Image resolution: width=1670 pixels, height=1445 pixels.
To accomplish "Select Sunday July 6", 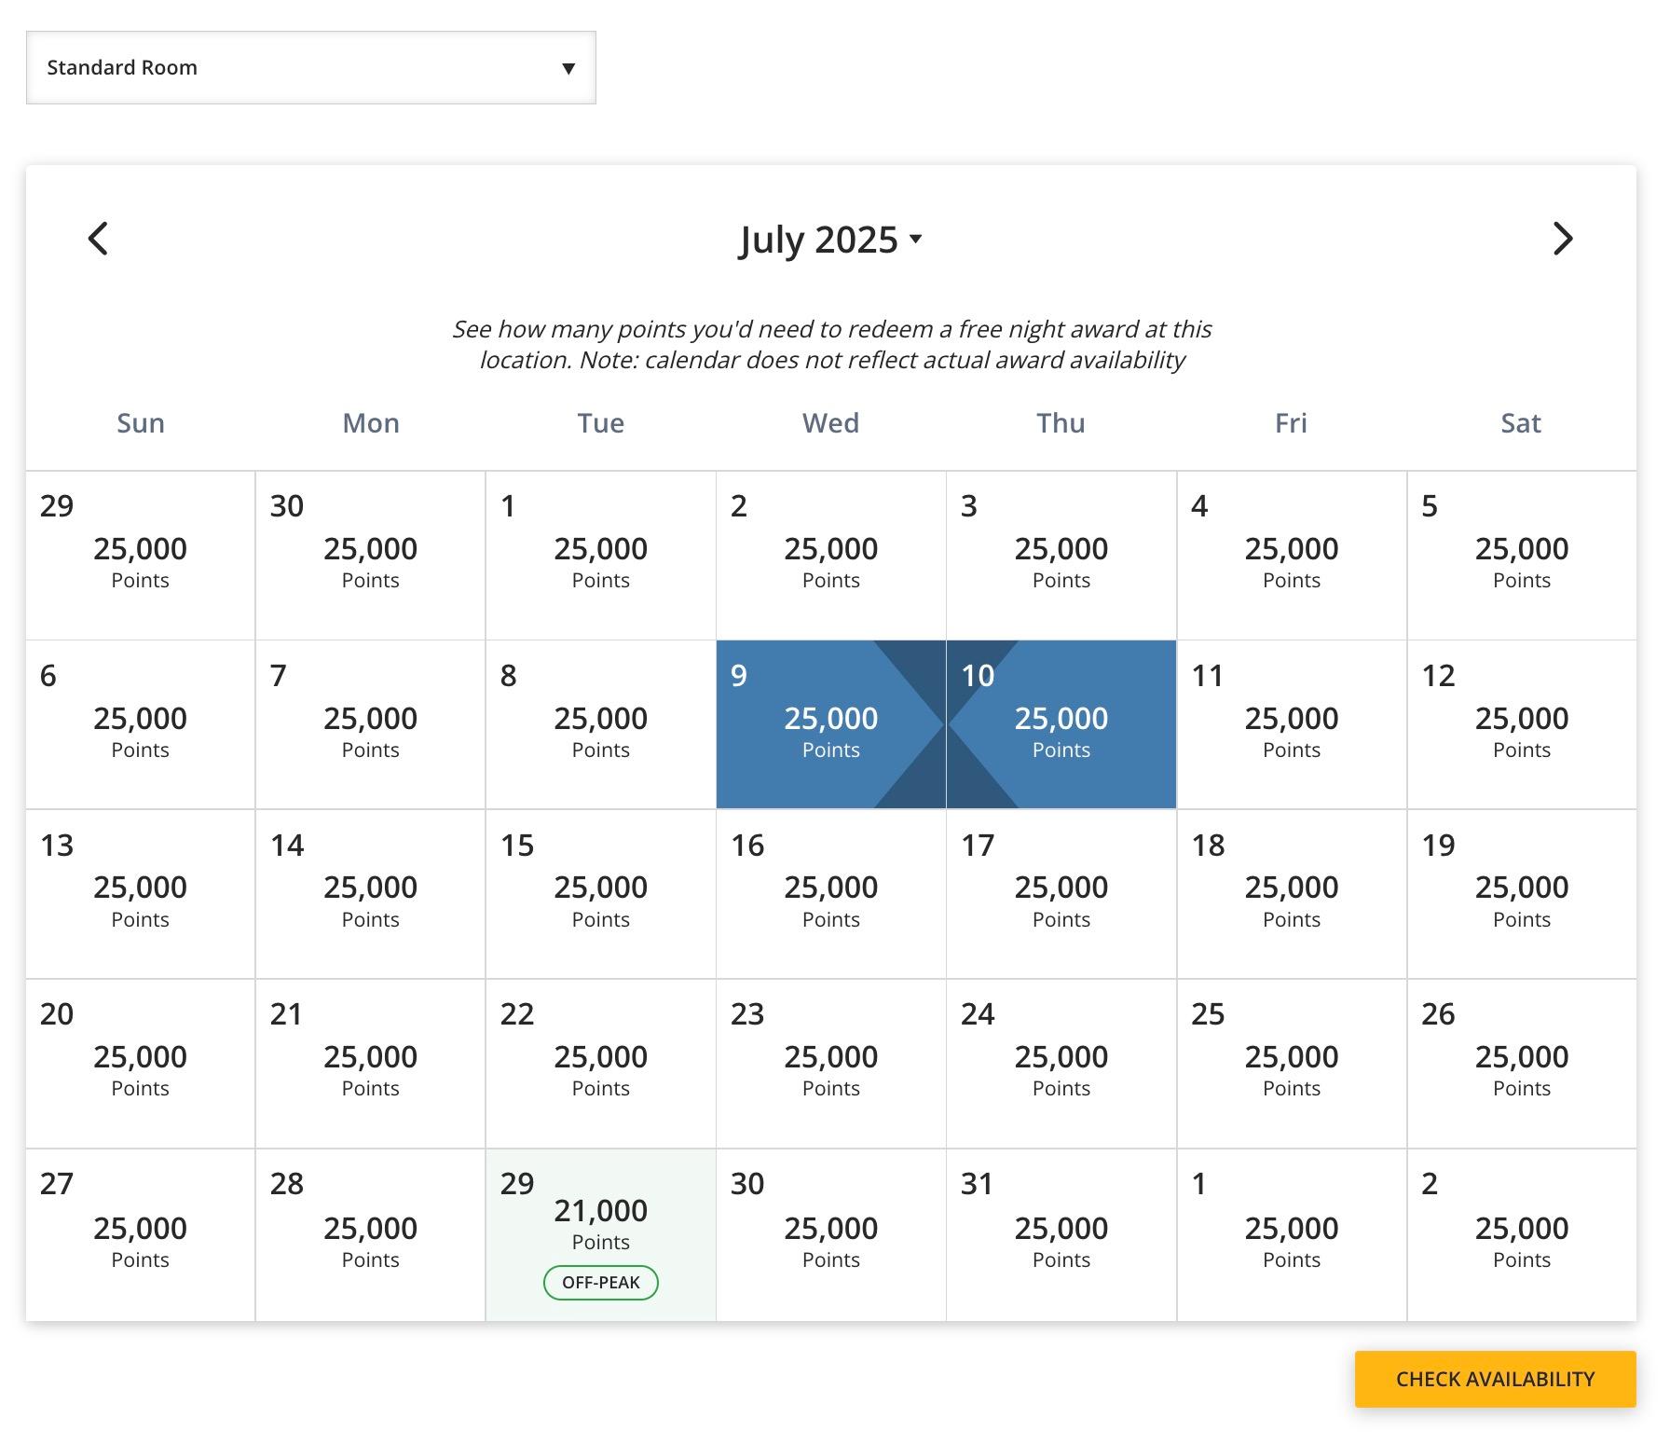I will pyautogui.click(x=140, y=724).
